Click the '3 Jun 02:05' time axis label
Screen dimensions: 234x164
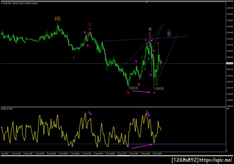coord(40,154)
